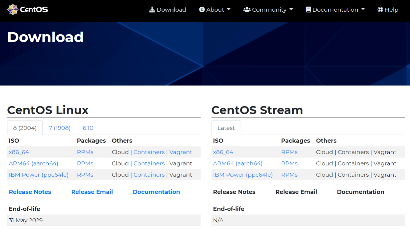Switch to the 7 (1908) tab
The height and width of the screenshot is (230, 410).
(x=59, y=128)
